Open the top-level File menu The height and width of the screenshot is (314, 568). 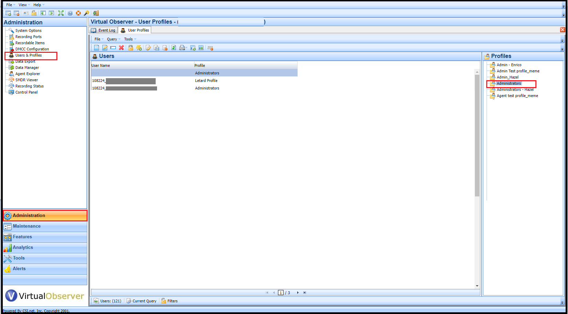(x=9, y=5)
